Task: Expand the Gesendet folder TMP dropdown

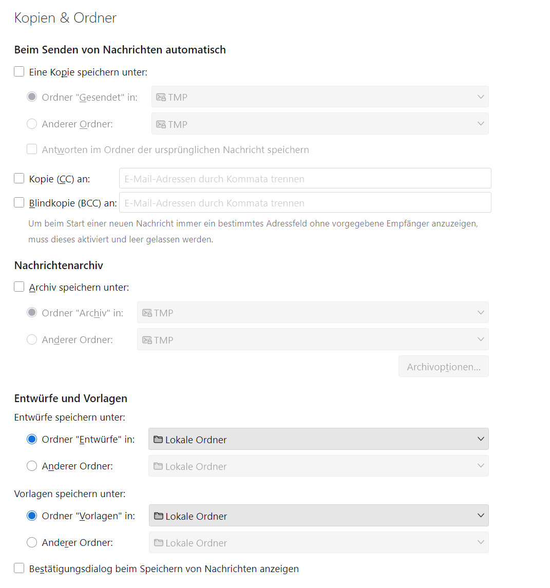Action: click(320, 97)
